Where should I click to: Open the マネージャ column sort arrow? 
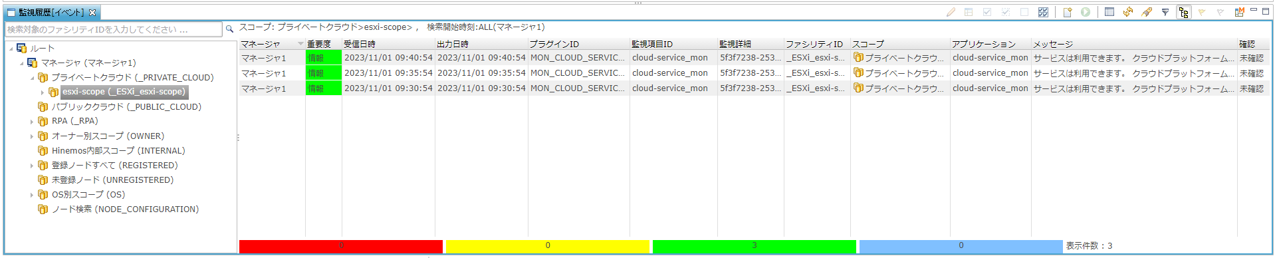[x=300, y=44]
